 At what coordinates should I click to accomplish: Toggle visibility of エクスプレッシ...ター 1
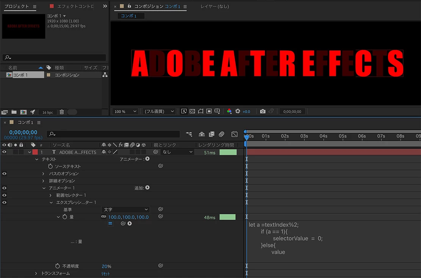(4, 203)
